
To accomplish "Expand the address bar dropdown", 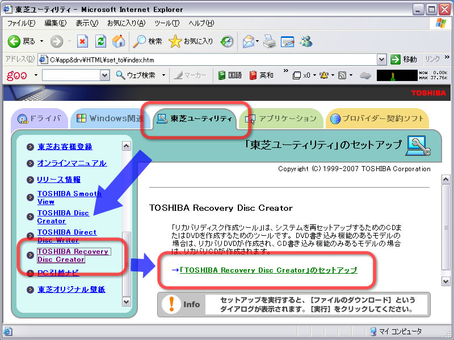I will [x=381, y=60].
